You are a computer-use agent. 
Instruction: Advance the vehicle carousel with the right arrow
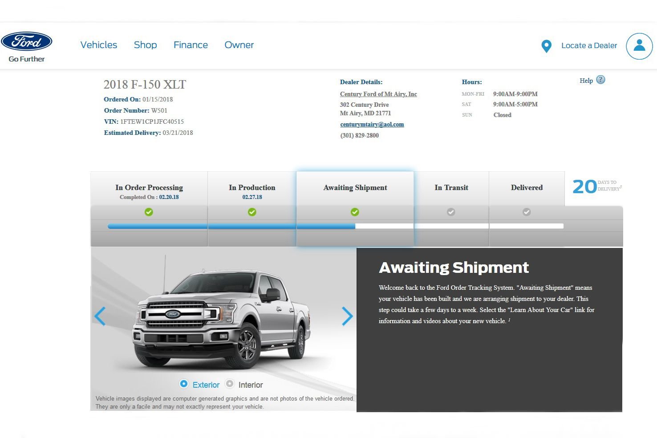[x=348, y=316]
